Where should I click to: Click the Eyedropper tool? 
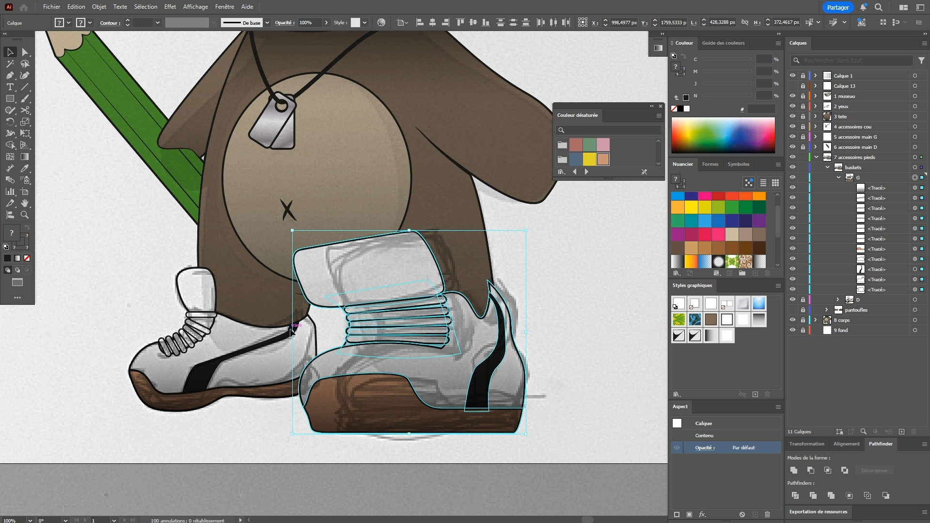tap(25, 169)
